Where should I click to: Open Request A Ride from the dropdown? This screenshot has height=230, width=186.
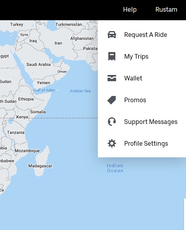pyautogui.click(x=146, y=35)
